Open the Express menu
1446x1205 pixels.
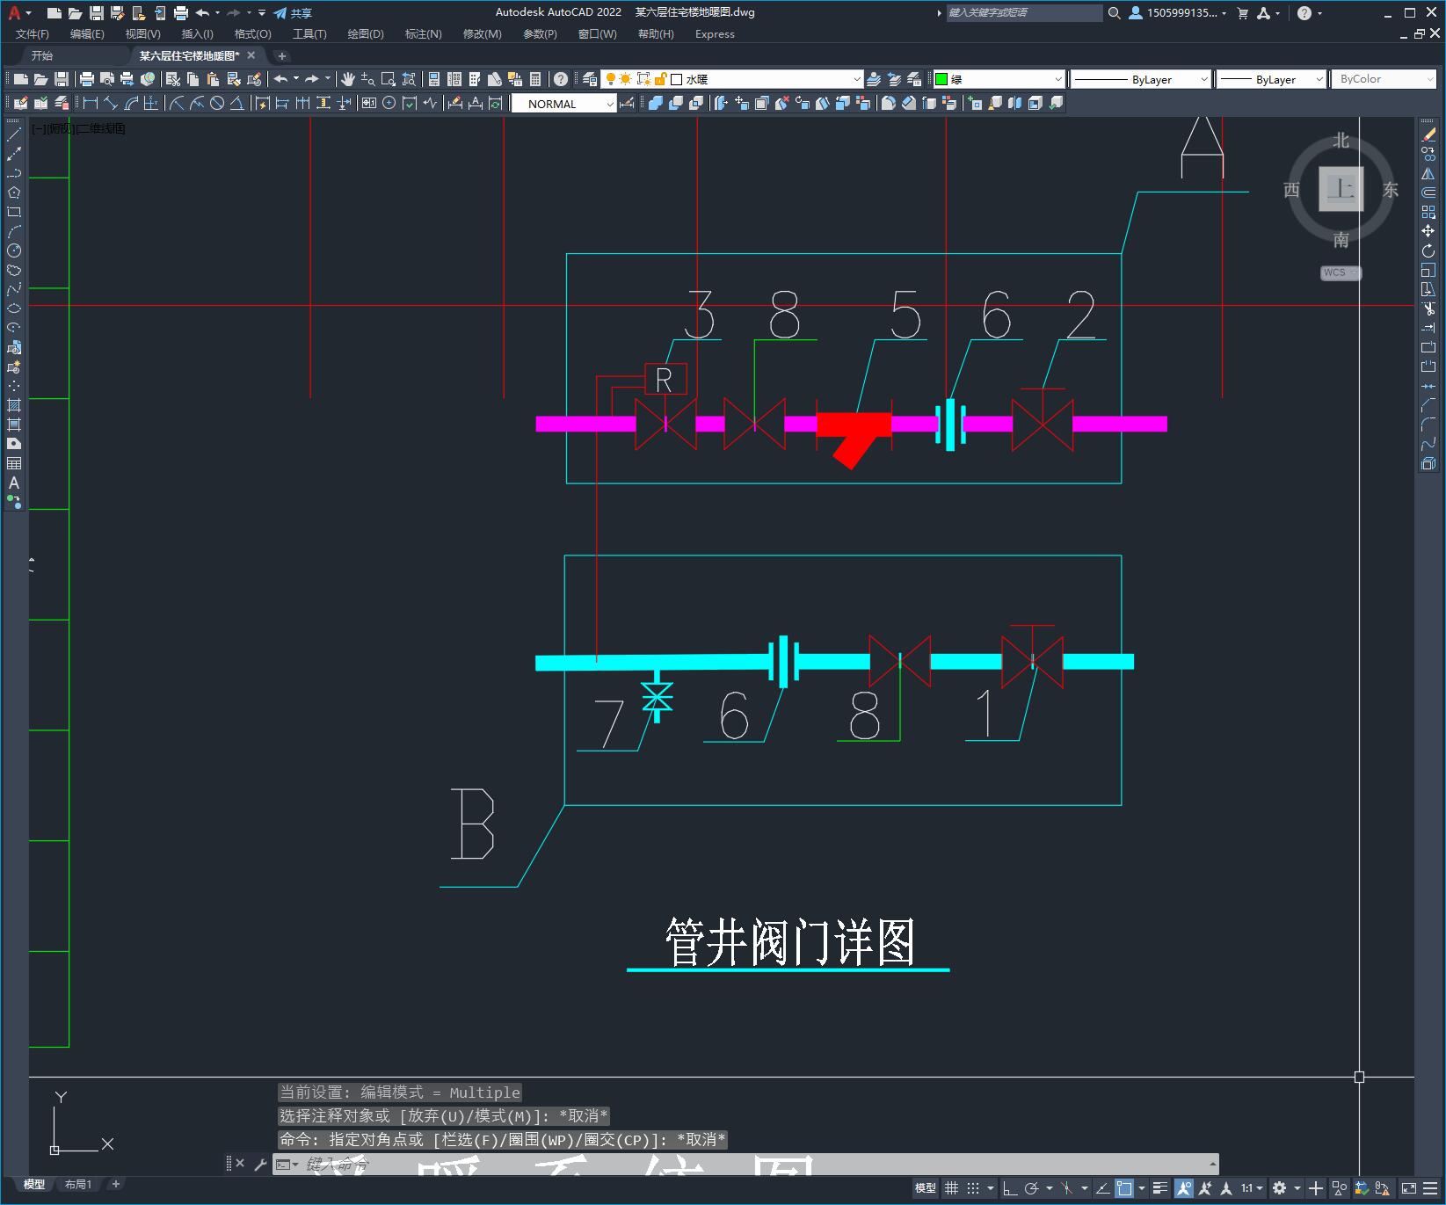coord(715,34)
